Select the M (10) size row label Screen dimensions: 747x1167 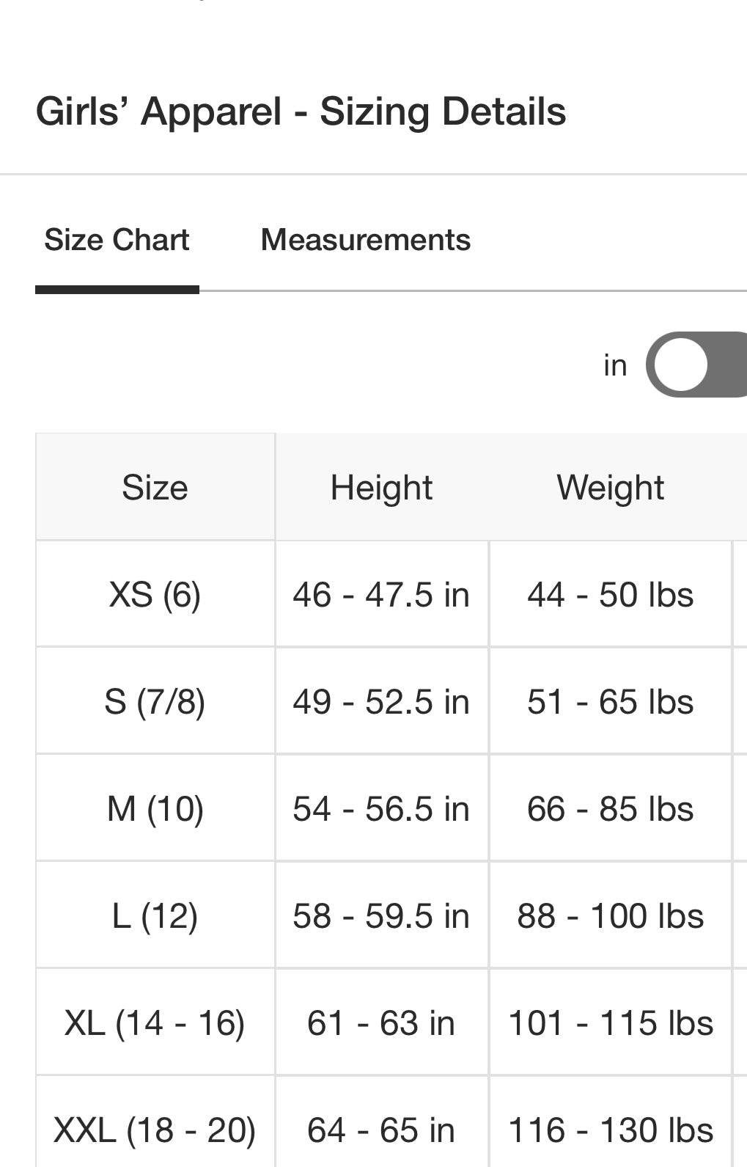[155, 809]
